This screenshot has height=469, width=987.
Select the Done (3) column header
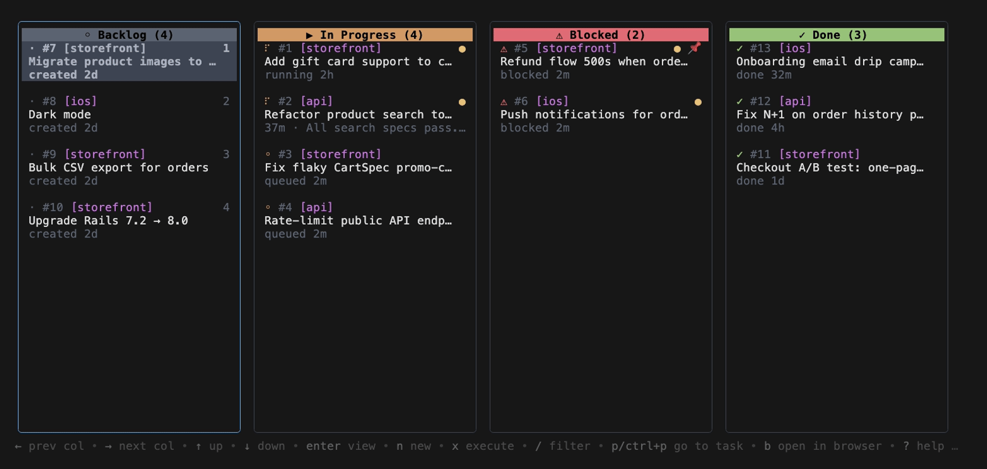click(x=836, y=35)
